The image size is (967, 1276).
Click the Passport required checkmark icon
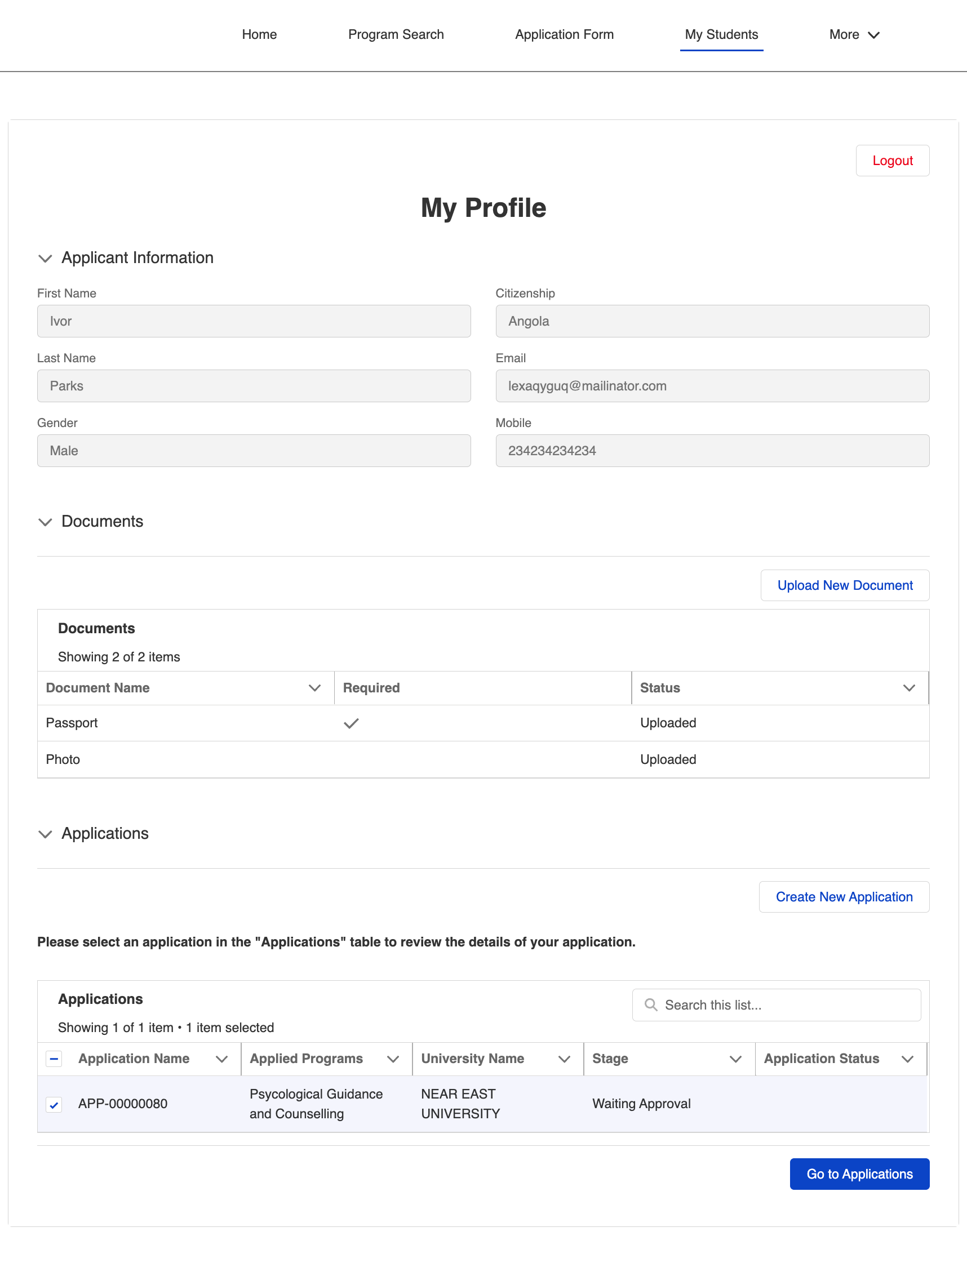[x=351, y=723]
